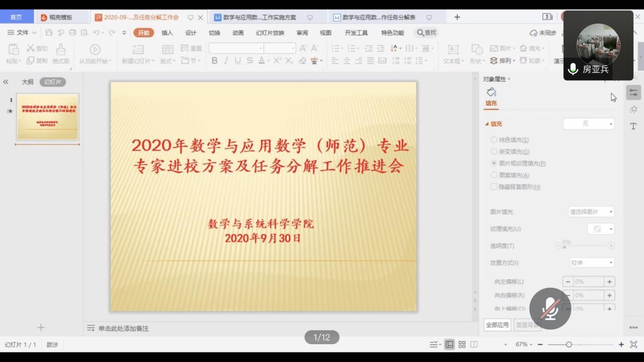644x362 pixels.
Task: Click the Italic formatting icon
Action: (x=226, y=60)
